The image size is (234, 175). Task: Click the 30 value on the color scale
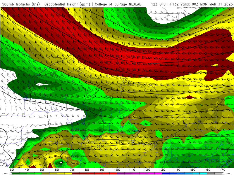(x=12, y=170)
